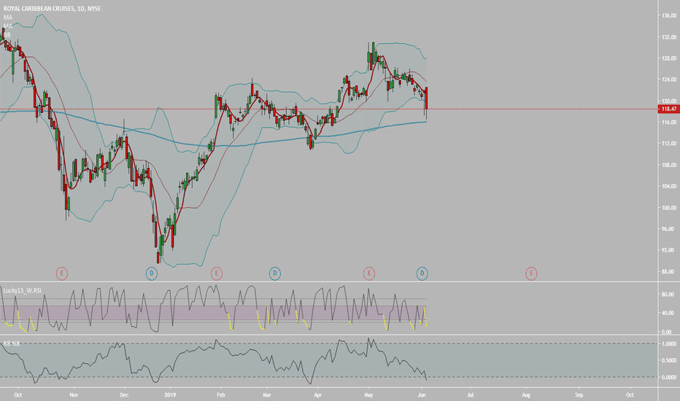Select the 100.00 price axis label
Image resolution: width=680 pixels, height=401 pixels.
pos(669,208)
